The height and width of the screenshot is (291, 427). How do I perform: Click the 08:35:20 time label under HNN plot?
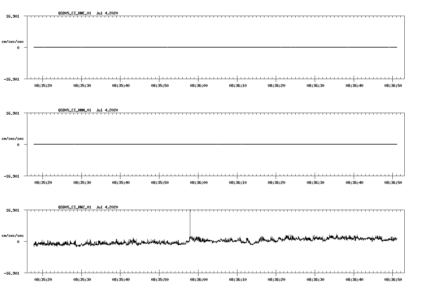point(43,183)
